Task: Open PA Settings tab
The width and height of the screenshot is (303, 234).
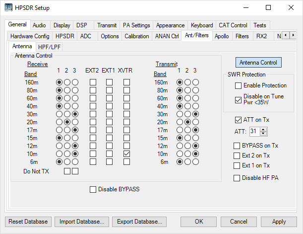Action: [x=136, y=25]
